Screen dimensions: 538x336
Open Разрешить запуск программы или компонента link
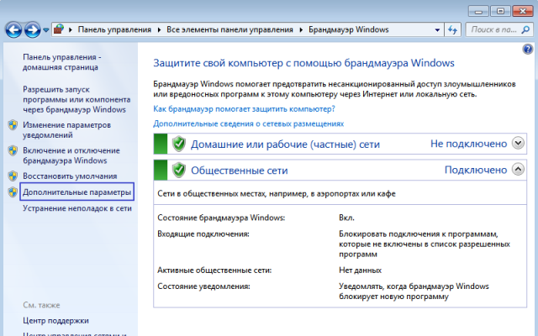point(76,99)
